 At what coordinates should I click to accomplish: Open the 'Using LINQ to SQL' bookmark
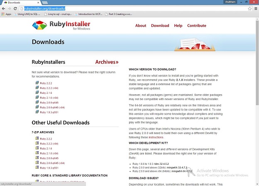[x=27, y=14]
